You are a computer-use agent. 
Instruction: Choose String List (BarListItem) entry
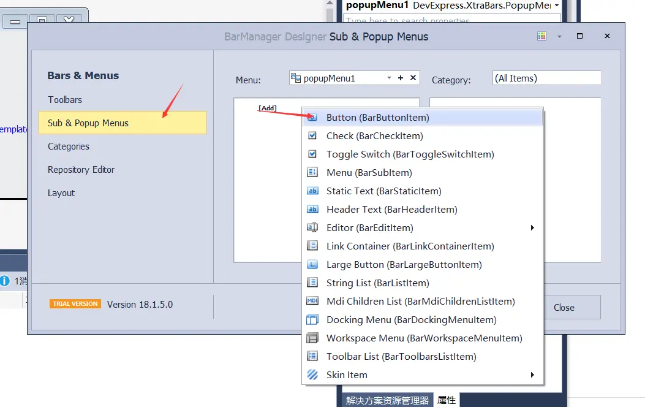pyautogui.click(x=423, y=283)
